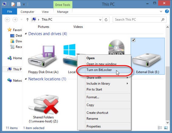Choose Copy from the context menu

(x=104, y=105)
